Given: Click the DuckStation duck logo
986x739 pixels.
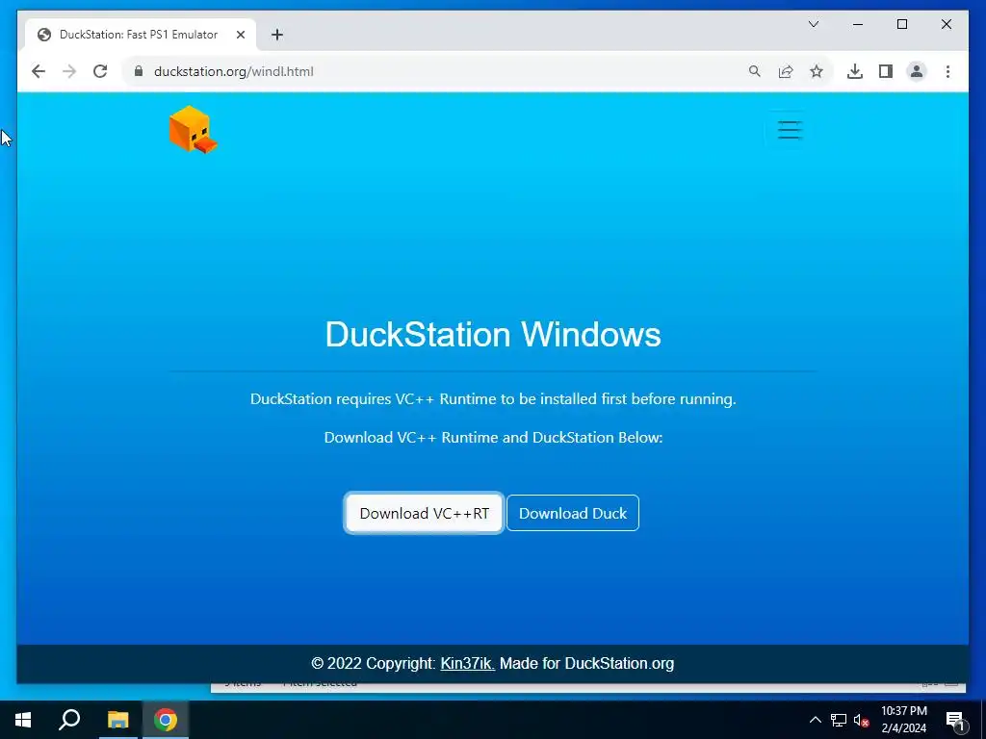Looking at the screenshot, I should 193,130.
